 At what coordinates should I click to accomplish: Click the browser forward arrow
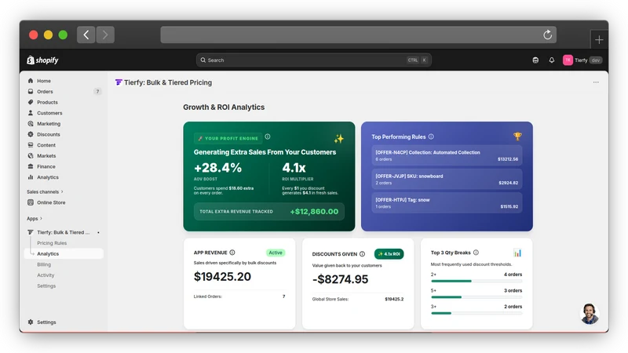tap(105, 35)
